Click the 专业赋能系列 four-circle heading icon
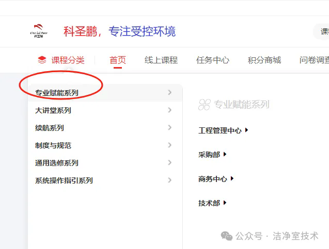 [x=205, y=105]
